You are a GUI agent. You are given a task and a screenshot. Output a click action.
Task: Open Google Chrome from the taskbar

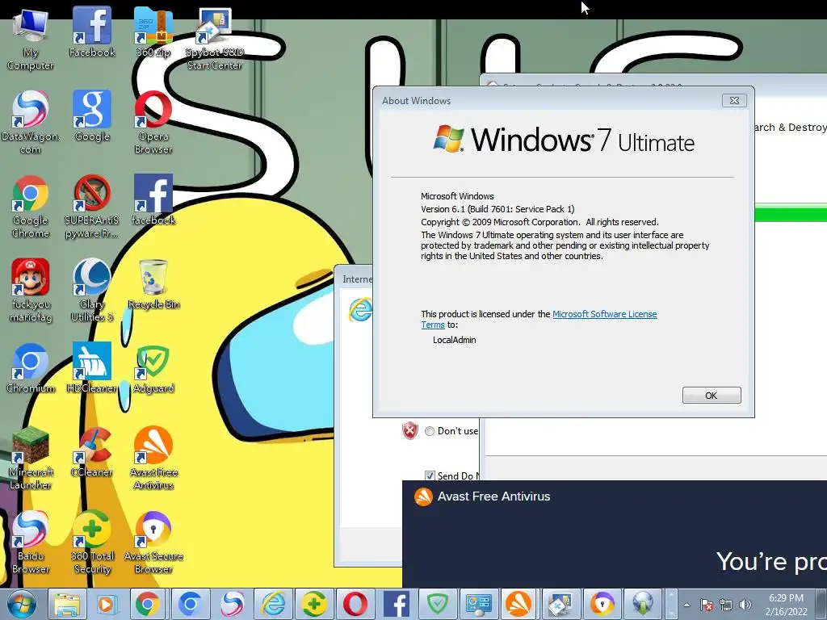(148, 604)
